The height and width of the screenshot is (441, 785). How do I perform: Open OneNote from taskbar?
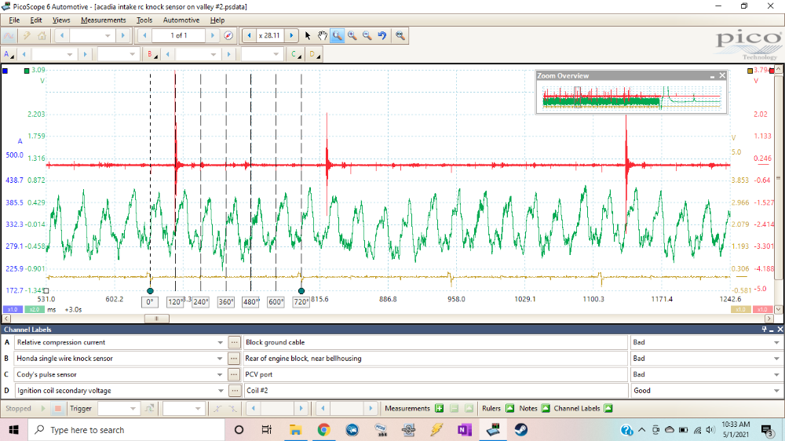[x=465, y=430]
